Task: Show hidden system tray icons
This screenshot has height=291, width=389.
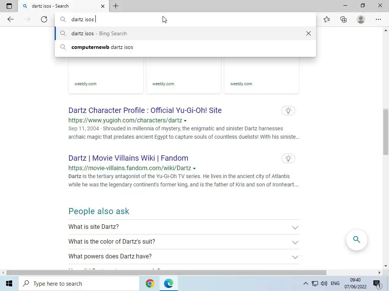Action: [306, 283]
